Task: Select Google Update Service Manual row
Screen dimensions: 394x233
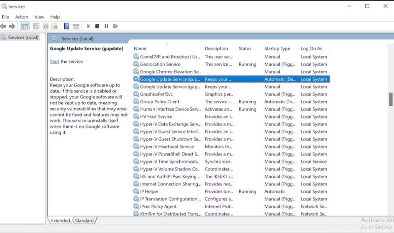Action: 231,87
